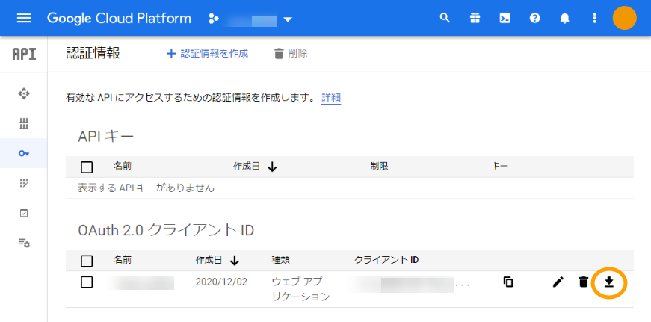
Task: Copy the client ID with copy icon
Action: click(x=507, y=282)
